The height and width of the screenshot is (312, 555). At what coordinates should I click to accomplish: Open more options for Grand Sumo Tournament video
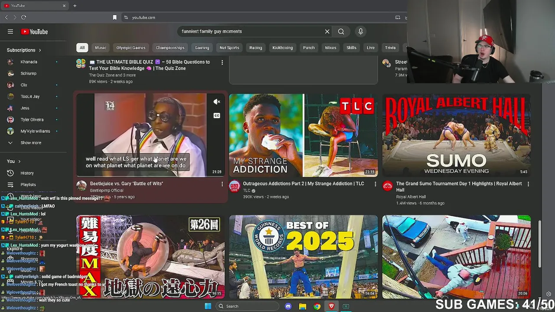click(x=528, y=184)
